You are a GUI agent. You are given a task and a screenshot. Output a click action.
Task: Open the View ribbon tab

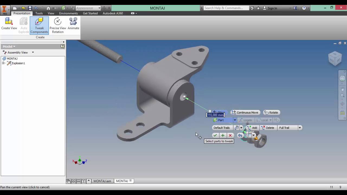point(51,13)
